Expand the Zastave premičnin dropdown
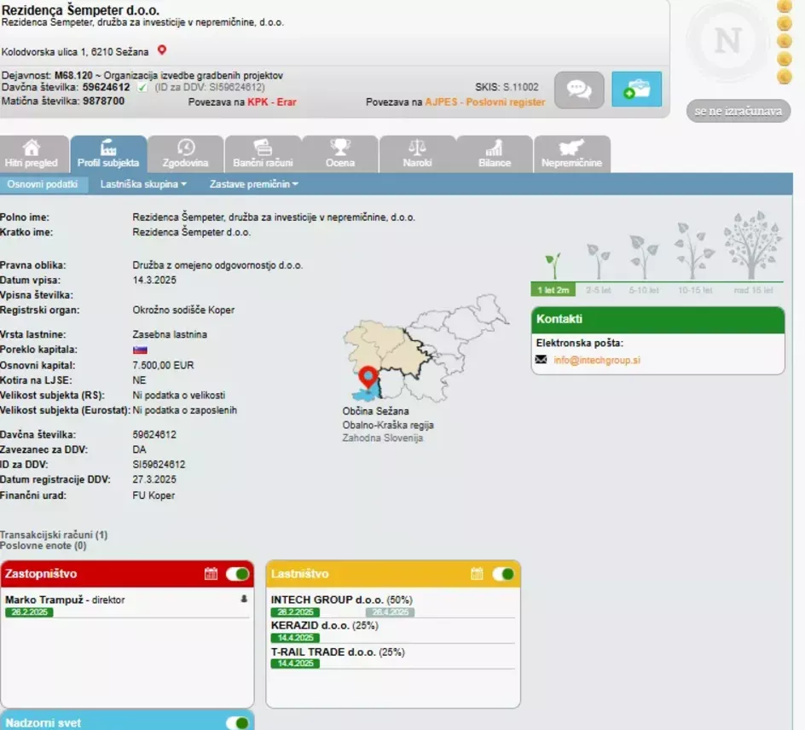Image resolution: width=805 pixels, height=730 pixels. tap(253, 184)
